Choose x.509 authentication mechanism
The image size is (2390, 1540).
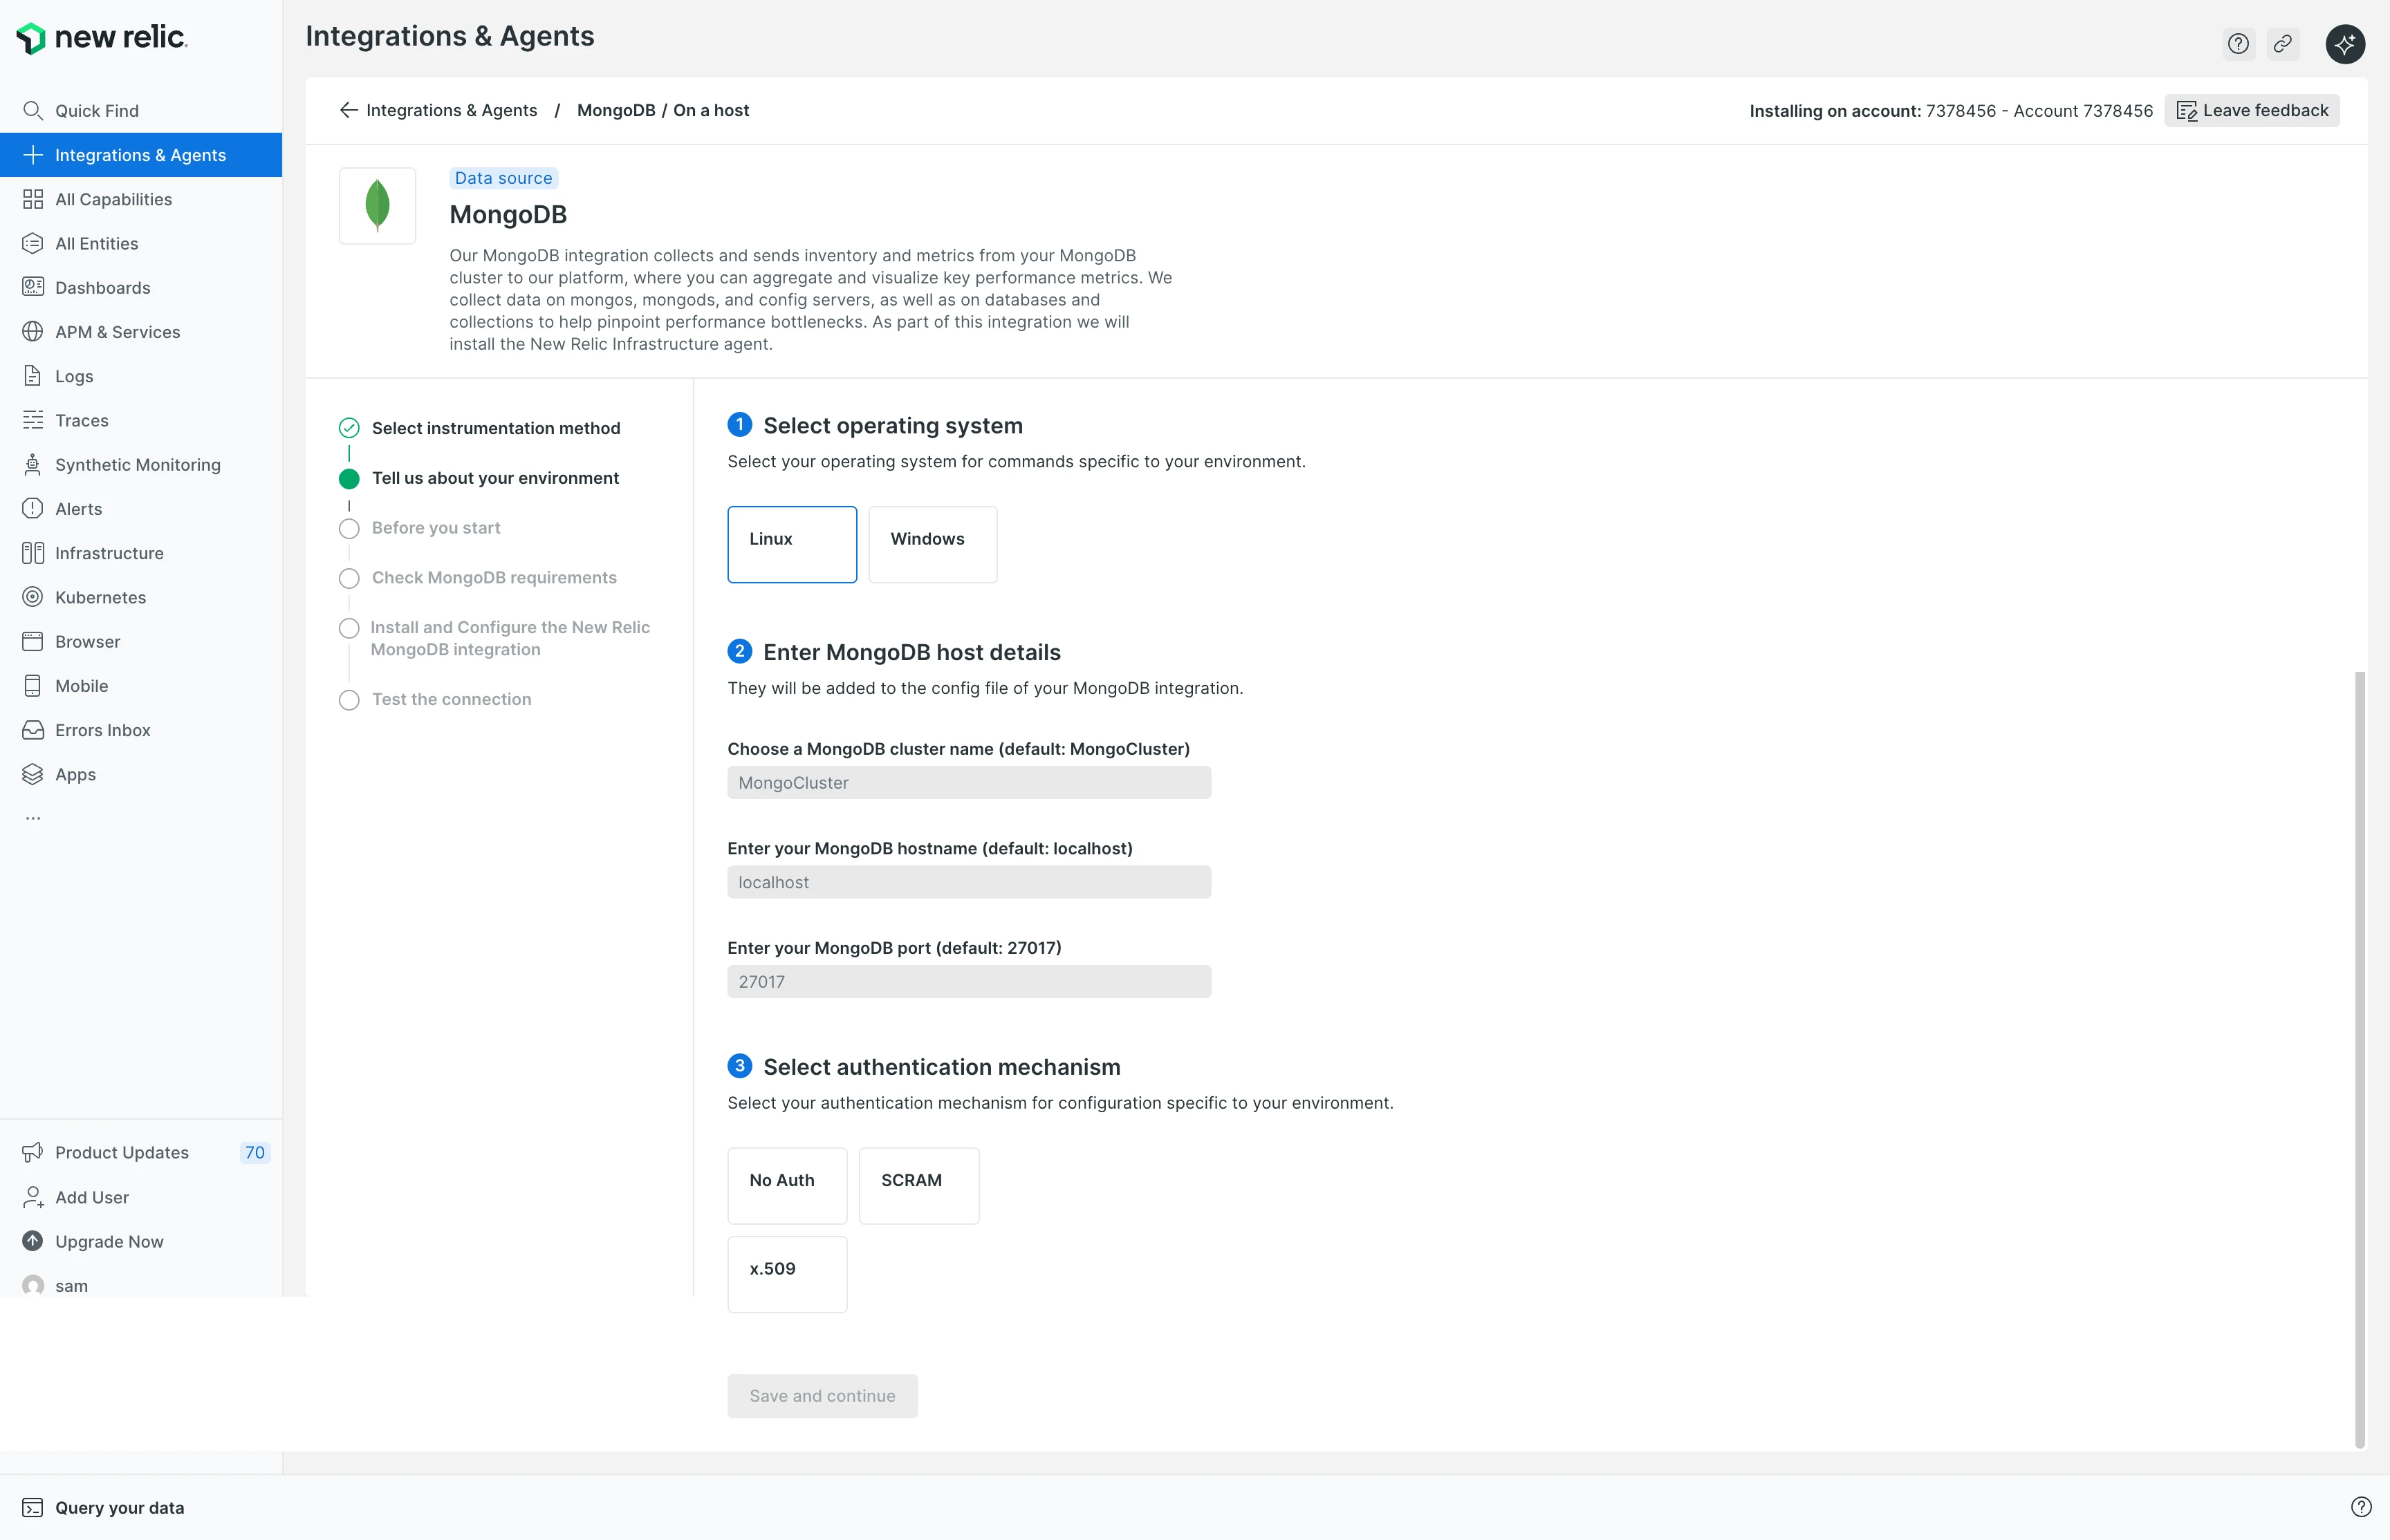tap(787, 1274)
